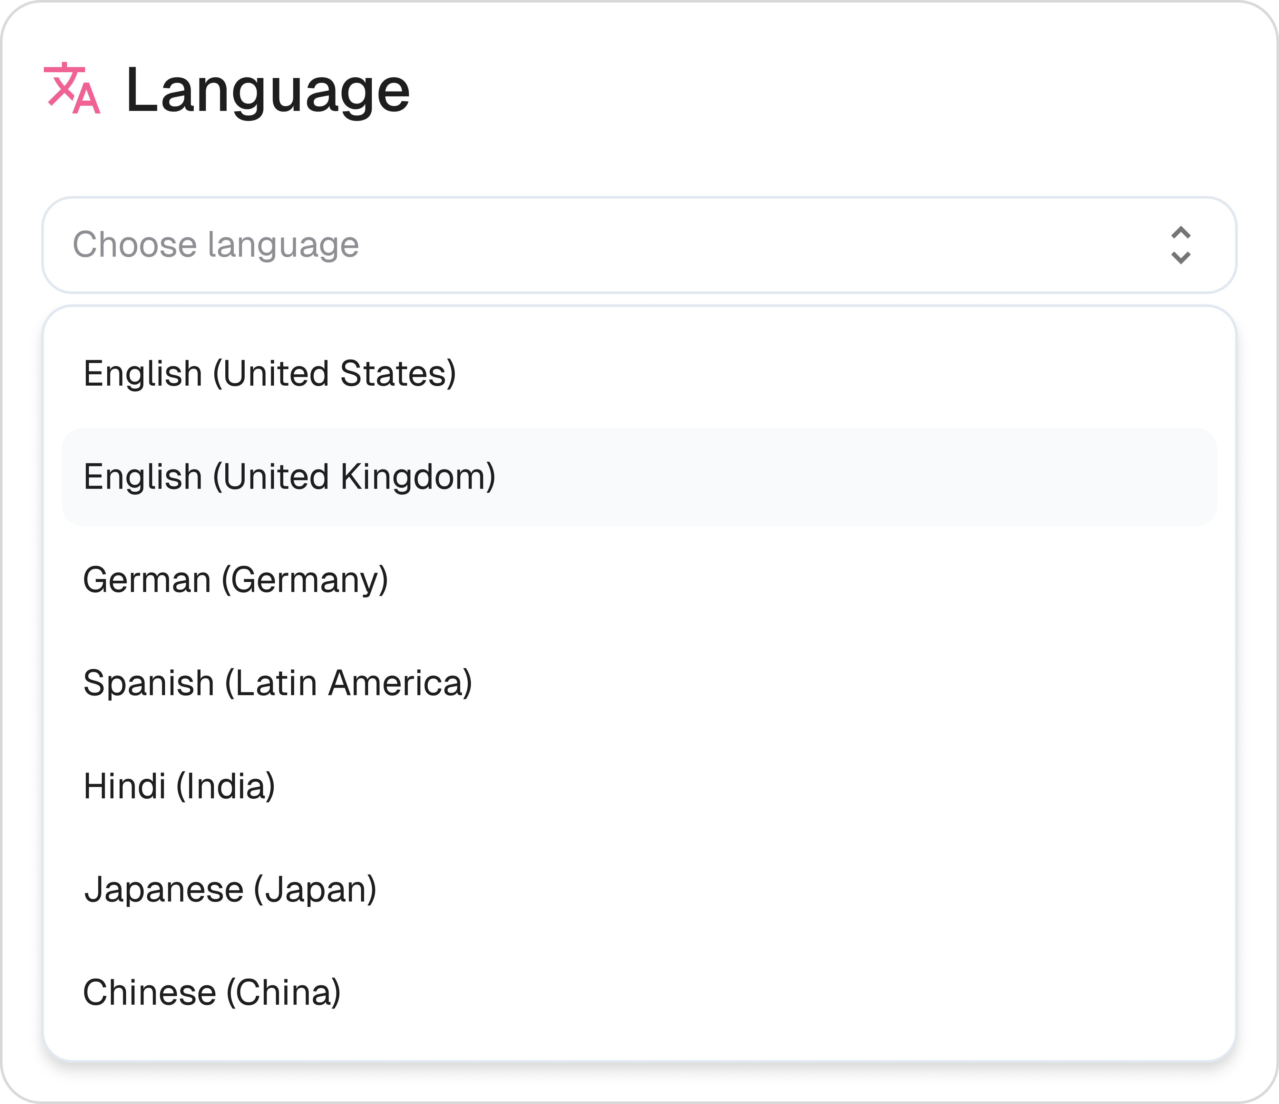
Task: Select English (United States) option
Action: click(639, 374)
